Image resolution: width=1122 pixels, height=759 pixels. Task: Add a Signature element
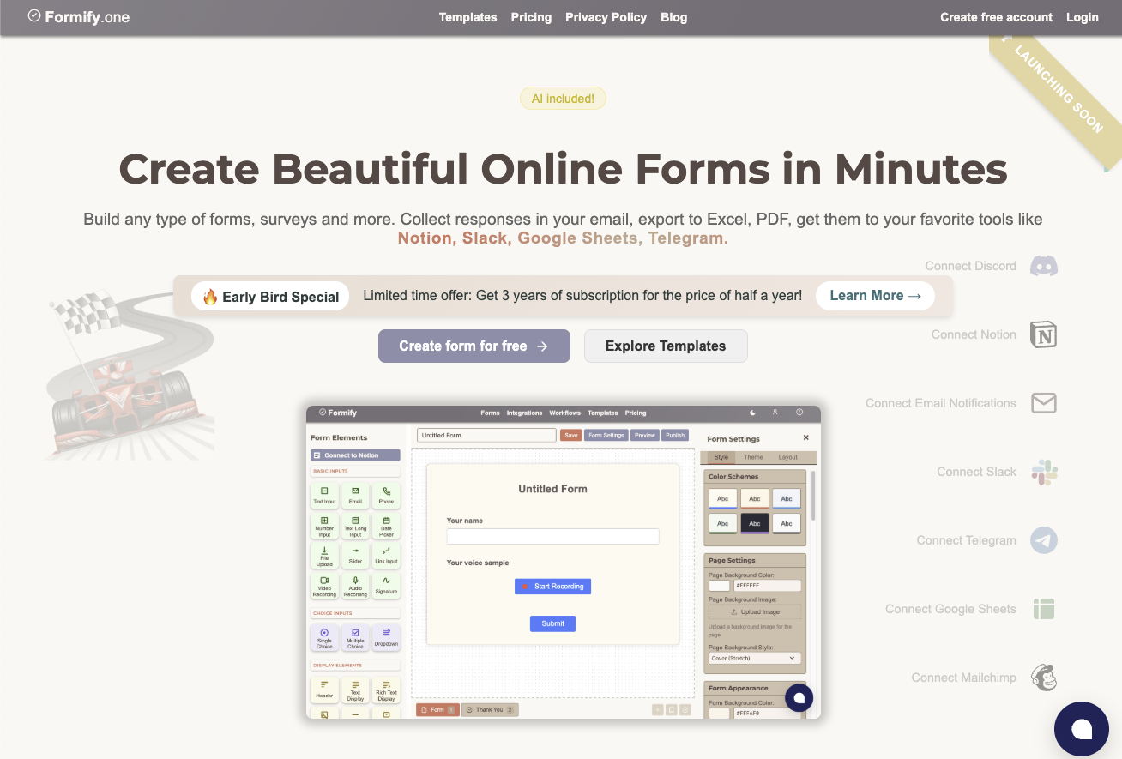386,587
